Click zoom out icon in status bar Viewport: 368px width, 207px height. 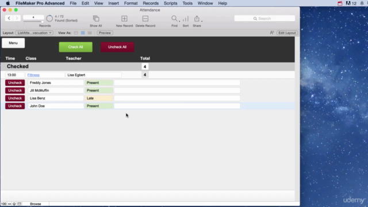(x=9, y=204)
